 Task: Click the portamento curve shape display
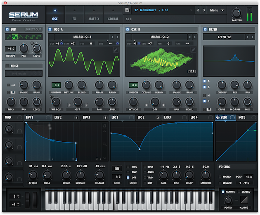pos(244,200)
